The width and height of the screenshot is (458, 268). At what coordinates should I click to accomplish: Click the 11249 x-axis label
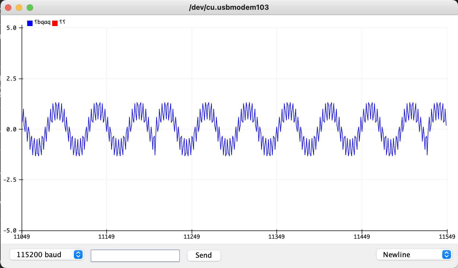click(x=192, y=237)
